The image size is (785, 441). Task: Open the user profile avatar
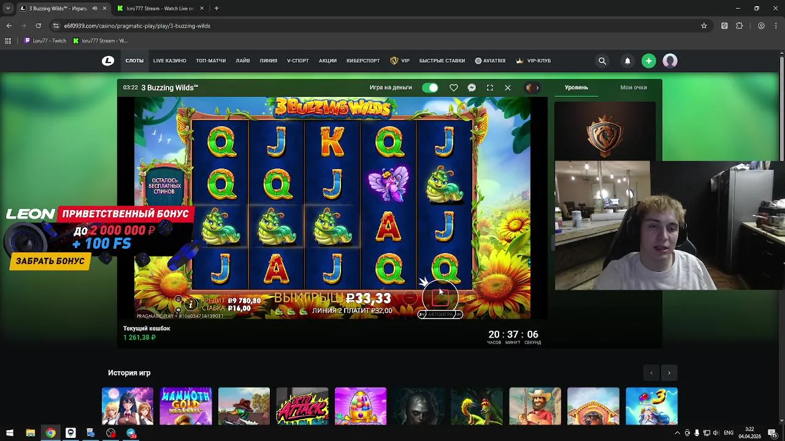[670, 61]
